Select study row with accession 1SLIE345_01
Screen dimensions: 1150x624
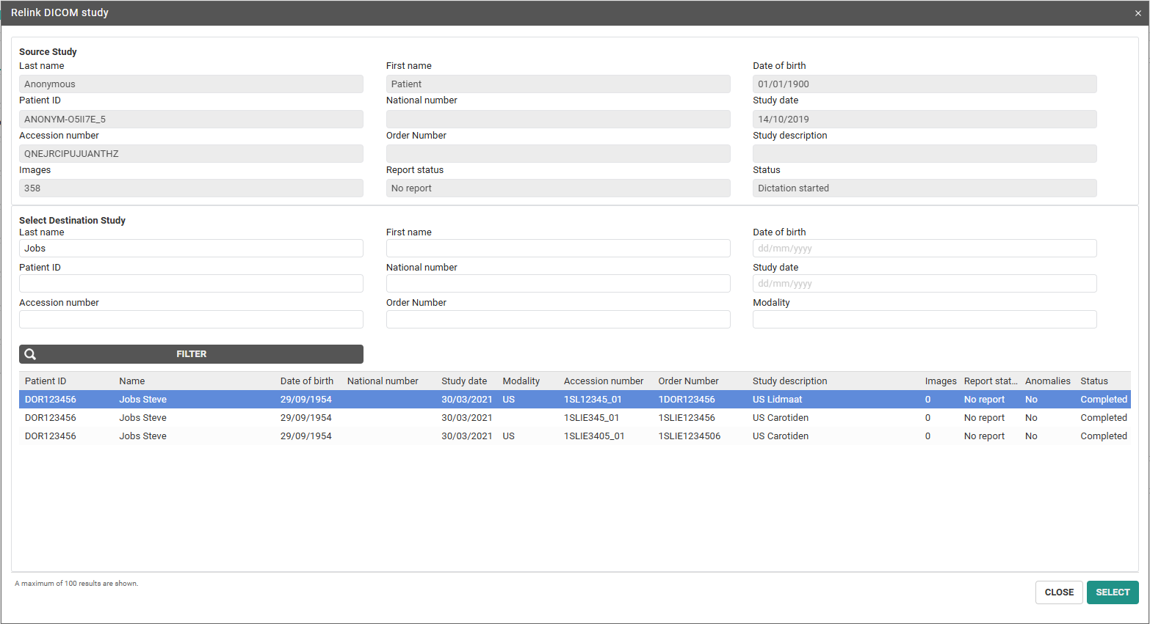click(591, 418)
